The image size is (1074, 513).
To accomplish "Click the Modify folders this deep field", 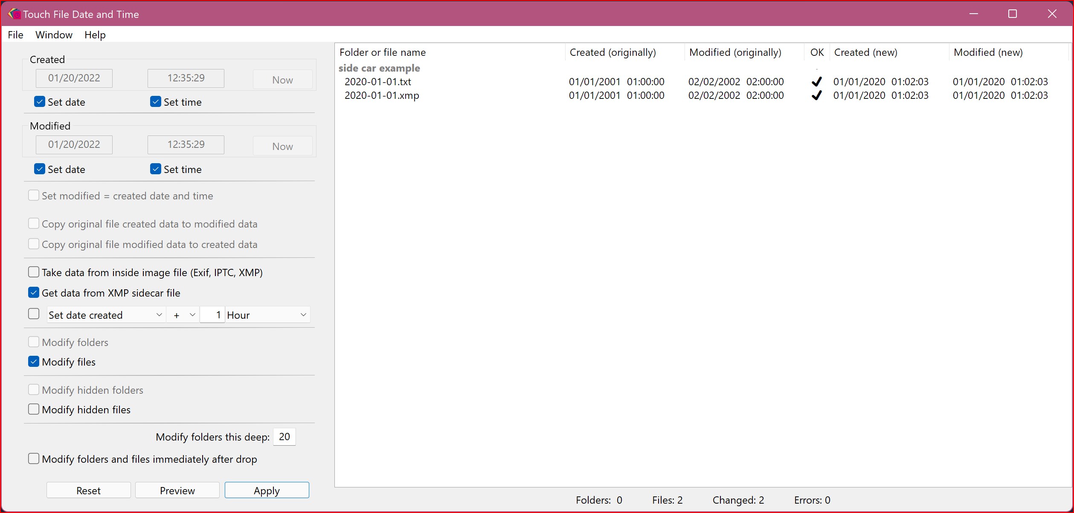I will tap(284, 437).
